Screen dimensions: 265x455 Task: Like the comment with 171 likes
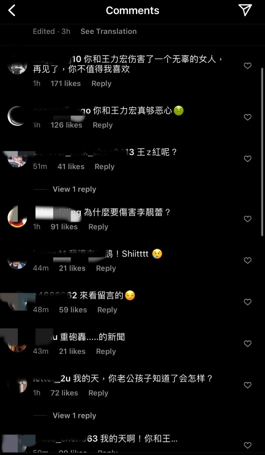pyautogui.click(x=247, y=66)
